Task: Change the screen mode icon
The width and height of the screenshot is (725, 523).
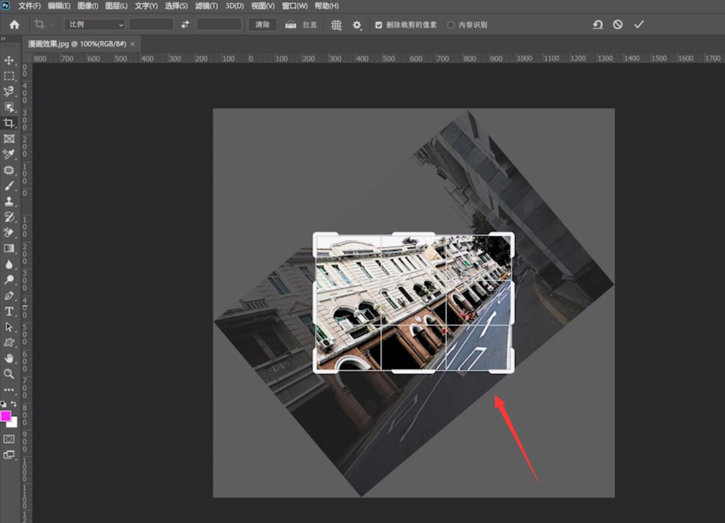Action: (9, 455)
